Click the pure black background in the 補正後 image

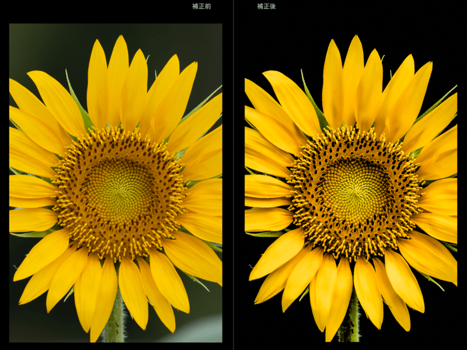pyautogui.click(x=274, y=41)
